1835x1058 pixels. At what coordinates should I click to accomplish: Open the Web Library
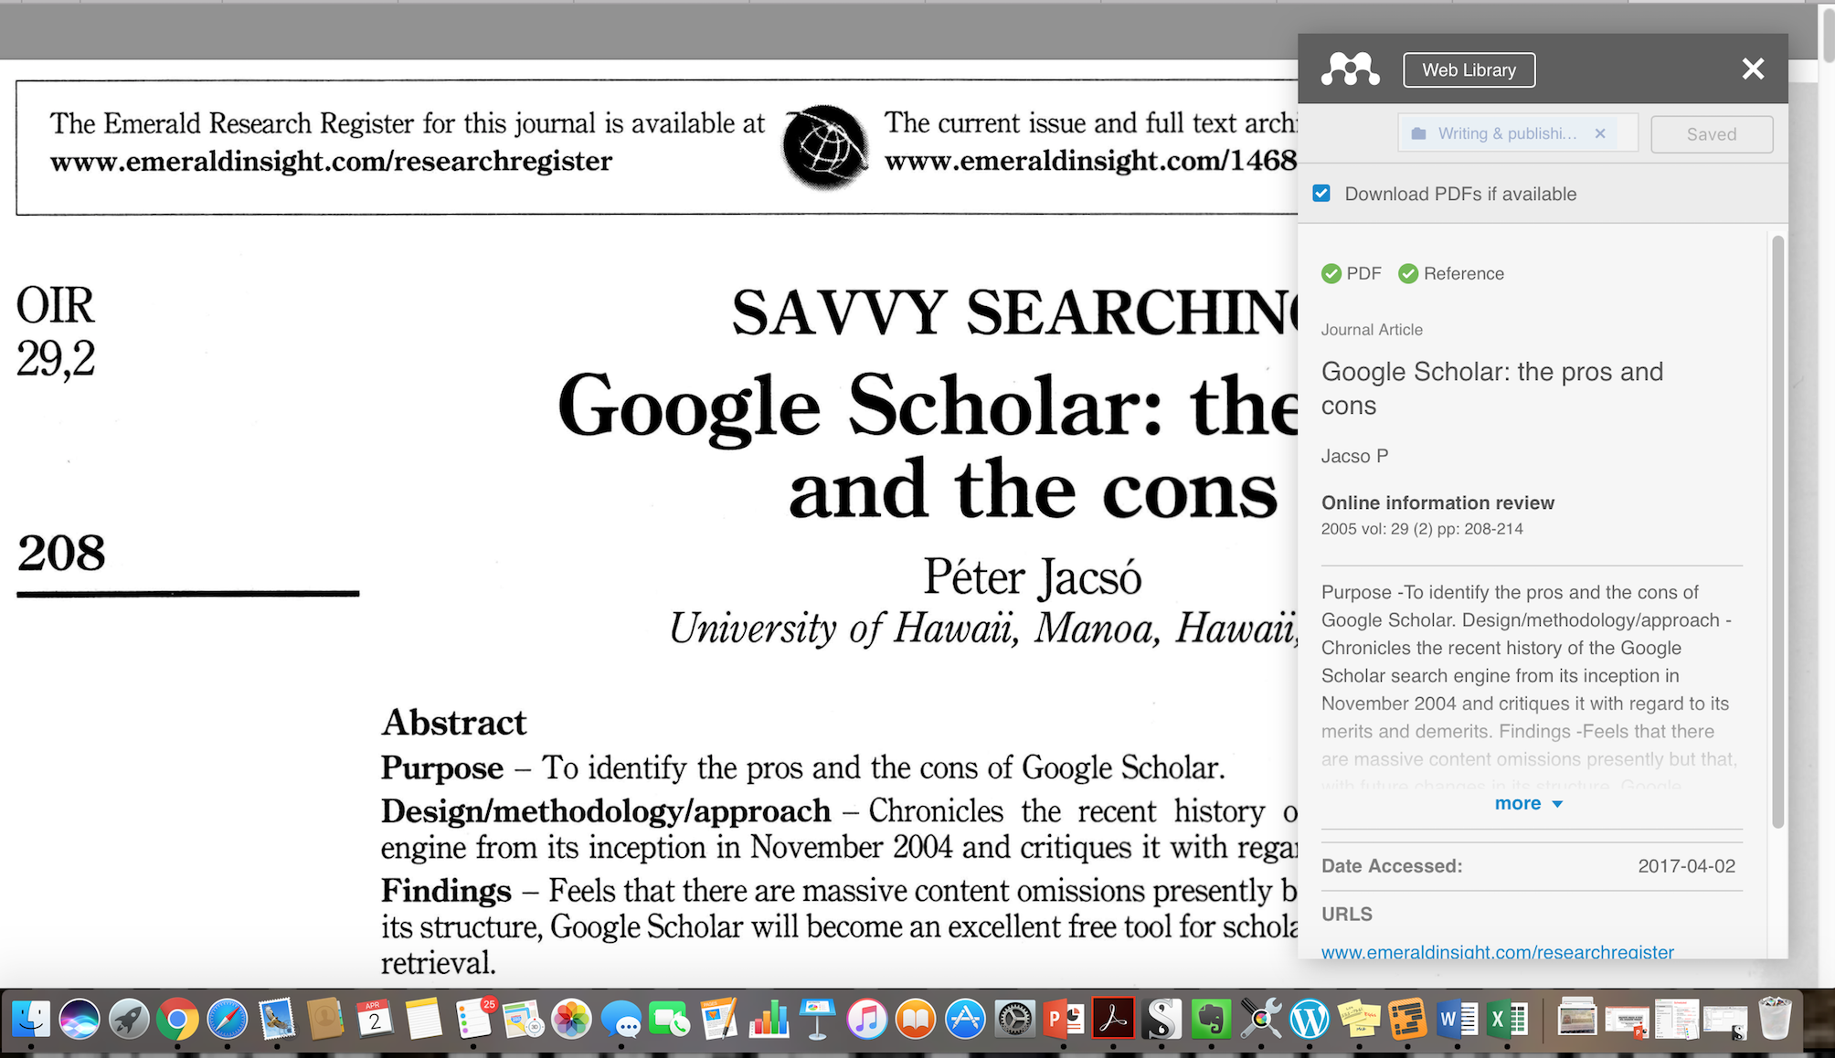tap(1469, 70)
